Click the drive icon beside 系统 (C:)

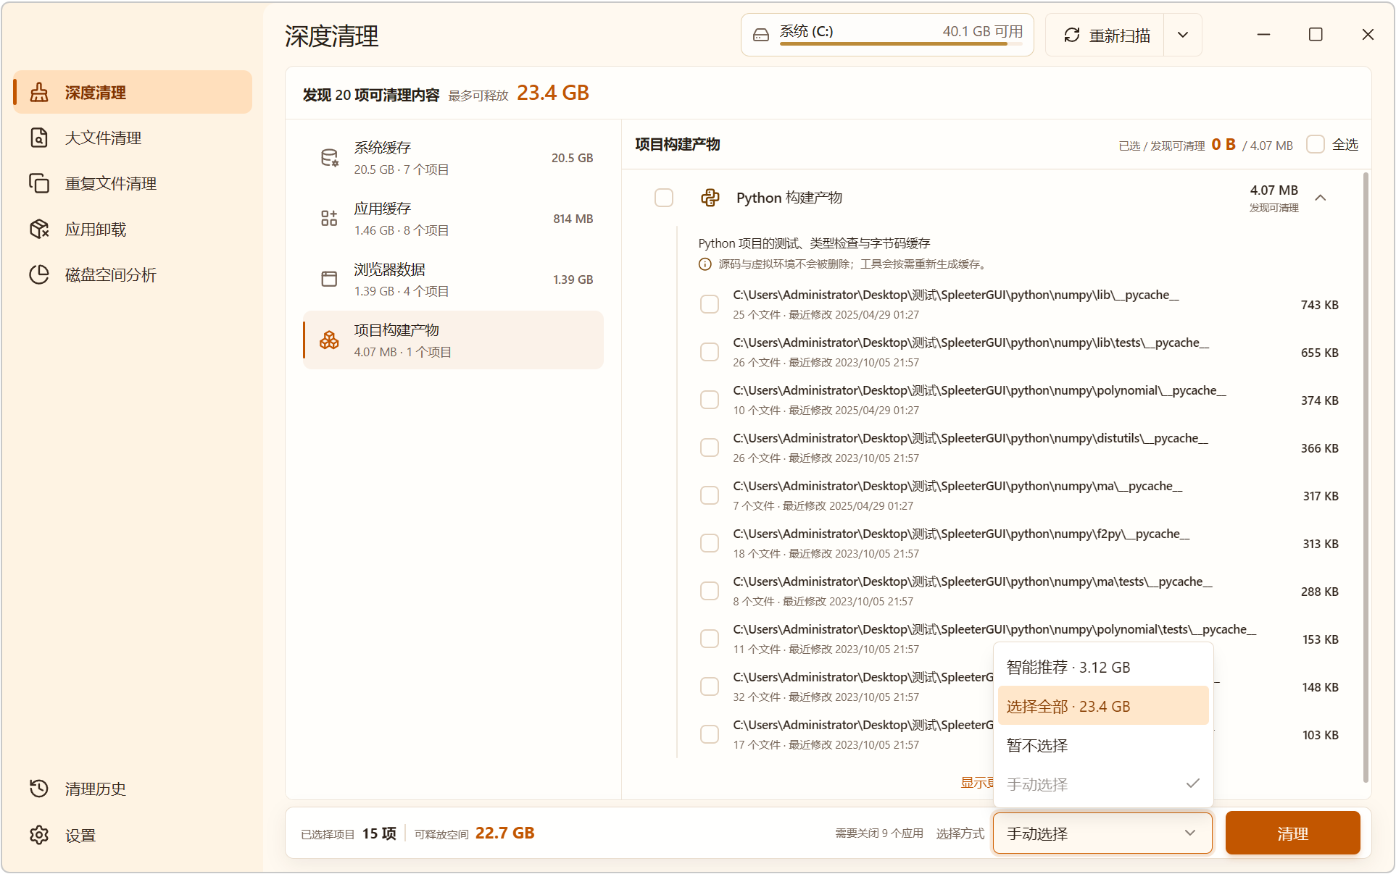761,35
